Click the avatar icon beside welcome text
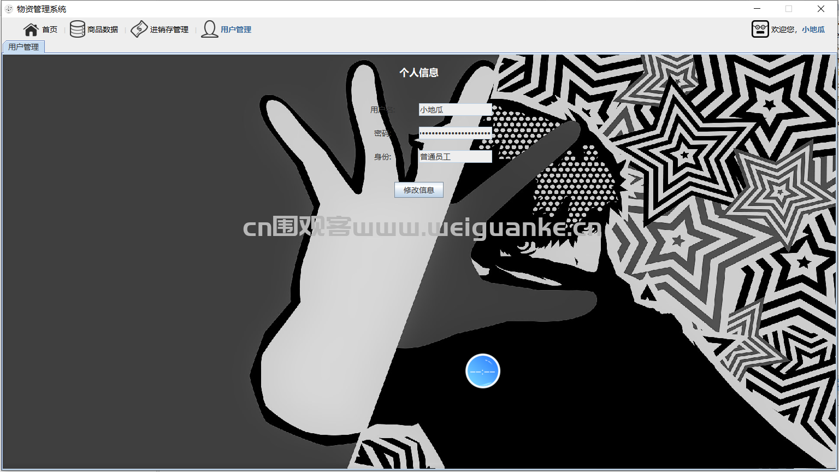 pos(760,29)
